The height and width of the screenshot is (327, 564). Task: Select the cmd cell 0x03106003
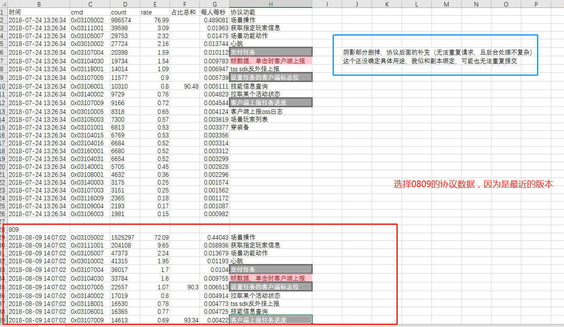(x=90, y=214)
